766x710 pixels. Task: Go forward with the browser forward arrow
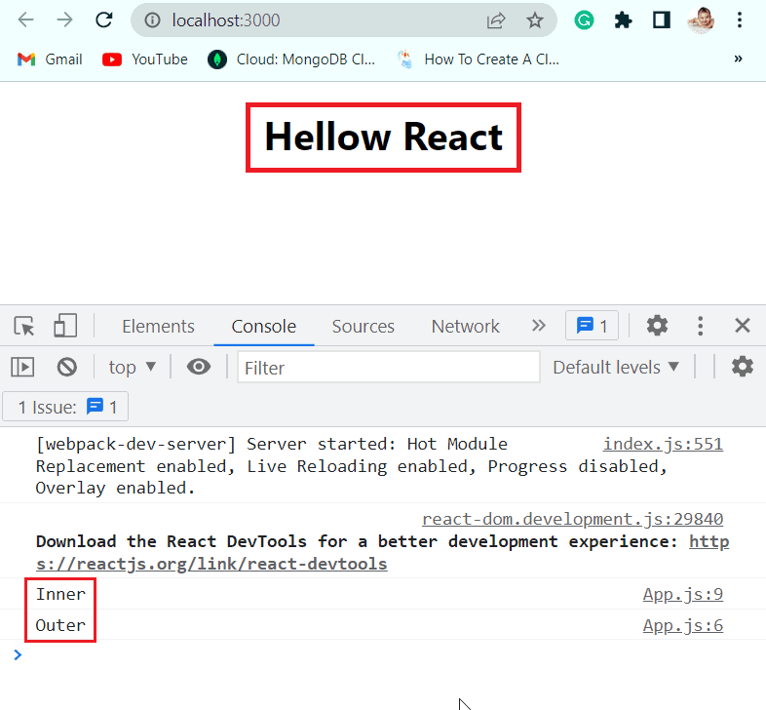coord(64,20)
